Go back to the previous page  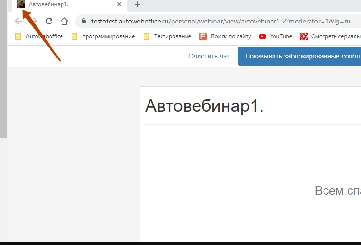point(18,21)
